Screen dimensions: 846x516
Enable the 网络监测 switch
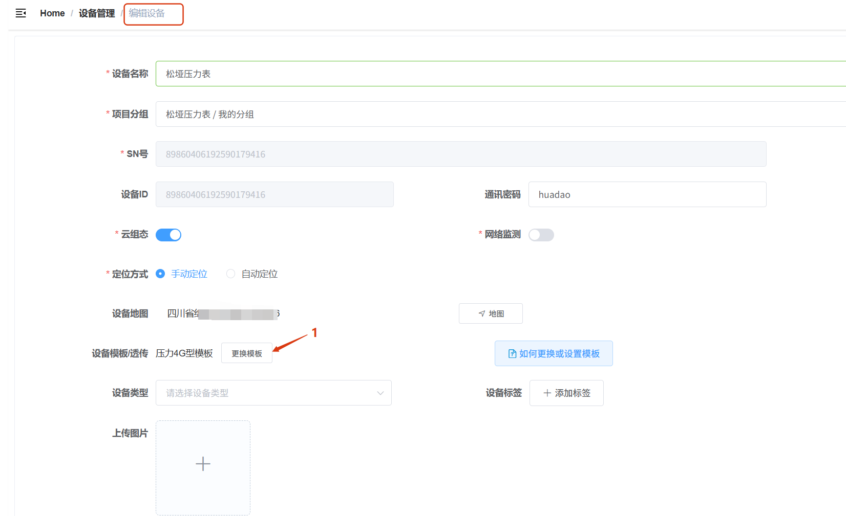click(541, 235)
